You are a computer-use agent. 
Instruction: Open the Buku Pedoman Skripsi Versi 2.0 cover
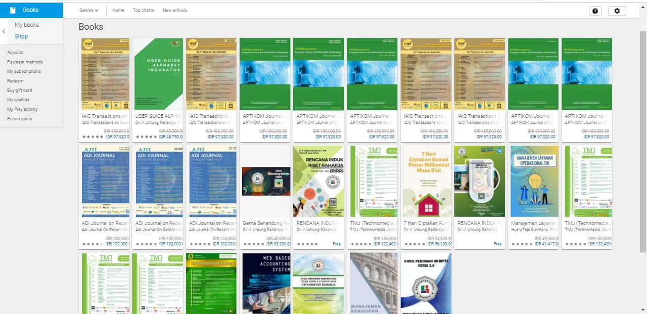[x=426, y=284]
